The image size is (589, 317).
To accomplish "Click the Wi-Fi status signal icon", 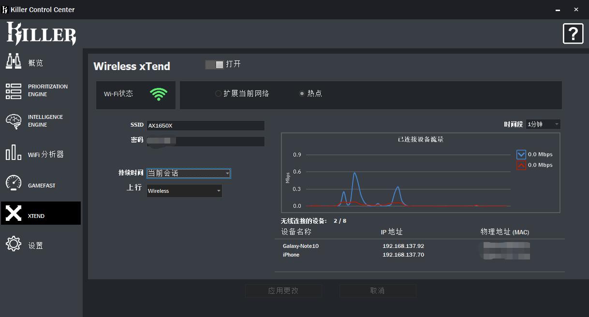I will 158,94.
